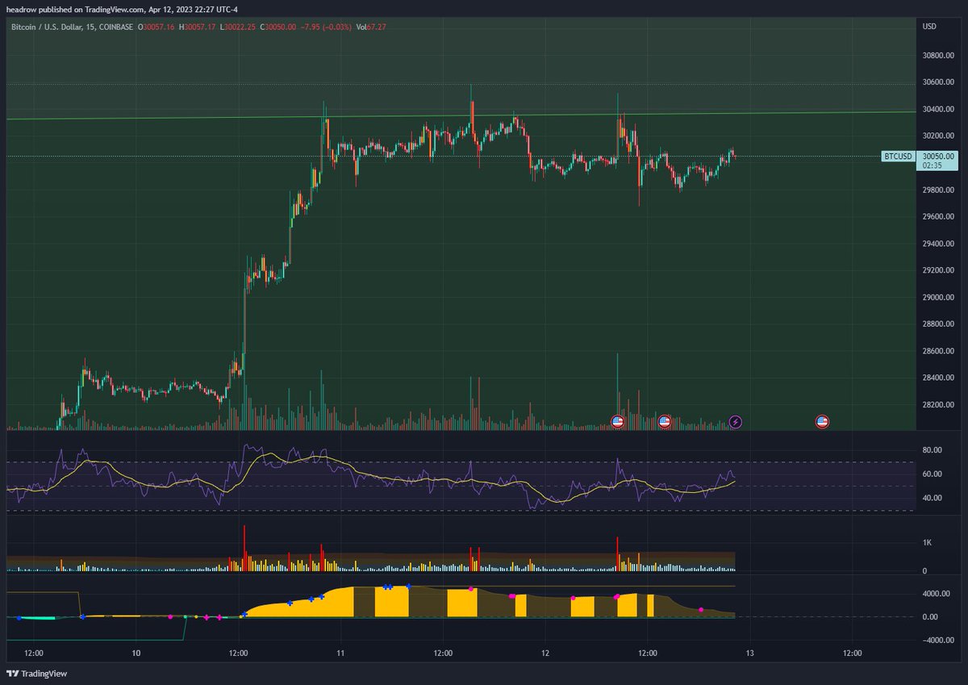Open the US flag event icon past the last candle
Screen dimensions: 968x685
(822, 421)
